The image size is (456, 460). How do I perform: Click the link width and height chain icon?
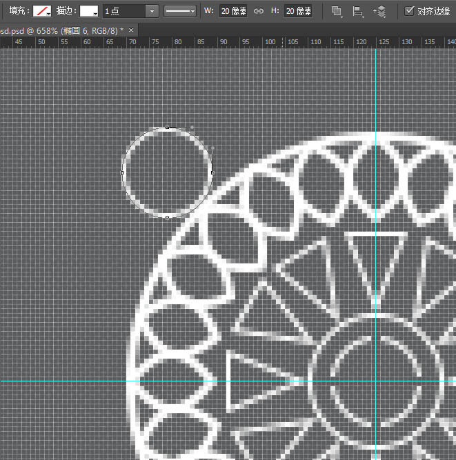click(259, 11)
